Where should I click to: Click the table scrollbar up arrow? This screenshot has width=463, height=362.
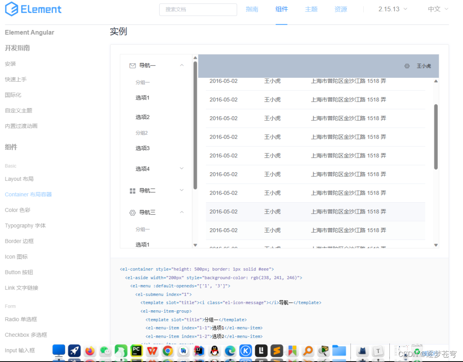[x=436, y=81]
